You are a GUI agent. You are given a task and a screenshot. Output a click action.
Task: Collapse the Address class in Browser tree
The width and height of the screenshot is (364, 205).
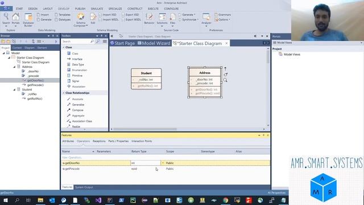click(x=14, y=67)
